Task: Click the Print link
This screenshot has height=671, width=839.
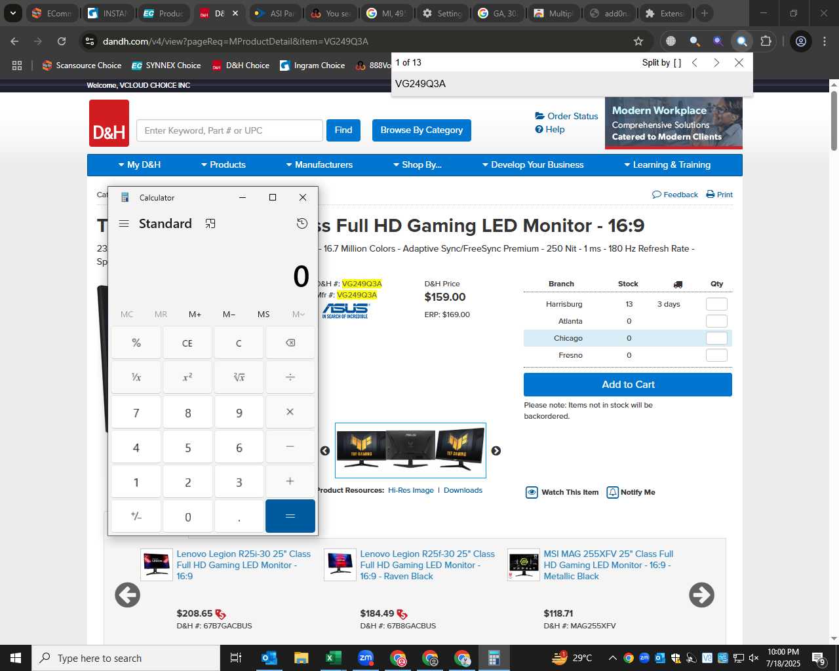Action: 720,195
